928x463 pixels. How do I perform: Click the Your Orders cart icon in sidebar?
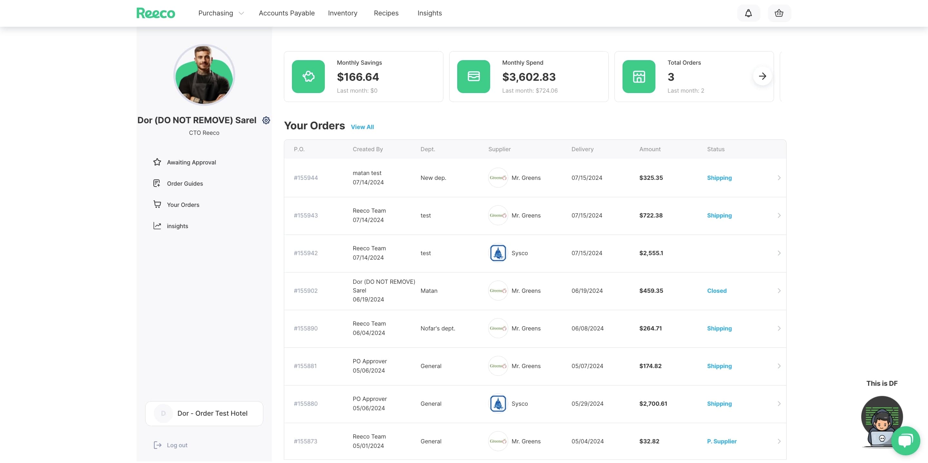coord(157,204)
